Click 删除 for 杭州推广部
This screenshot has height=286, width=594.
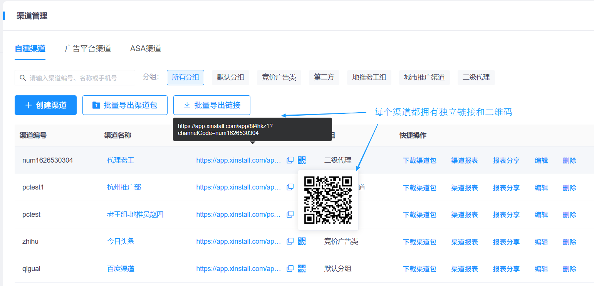569,188
